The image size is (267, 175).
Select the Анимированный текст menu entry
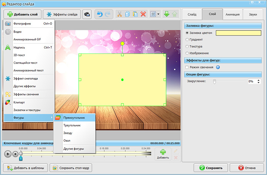click(29, 70)
